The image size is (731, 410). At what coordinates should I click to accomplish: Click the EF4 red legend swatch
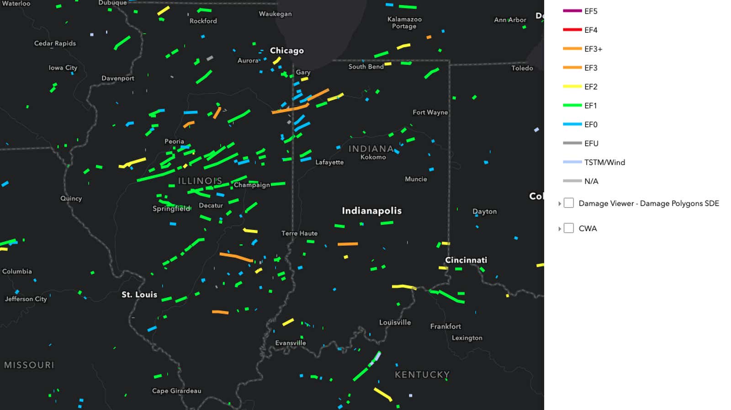(x=572, y=30)
